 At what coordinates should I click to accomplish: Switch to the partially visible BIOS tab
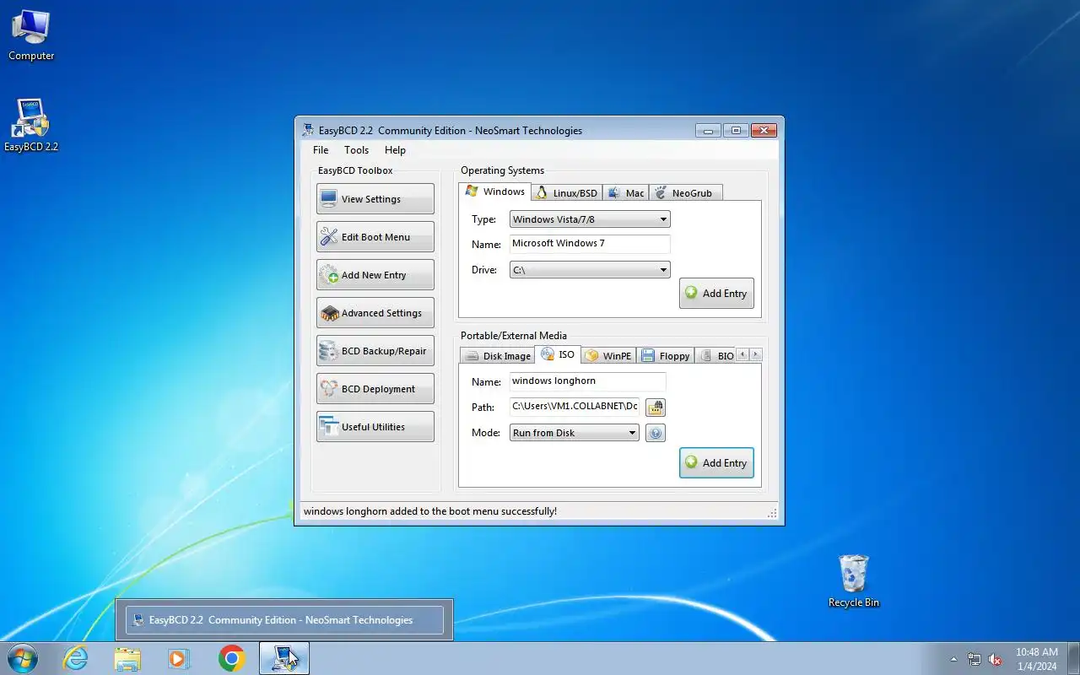coord(715,356)
